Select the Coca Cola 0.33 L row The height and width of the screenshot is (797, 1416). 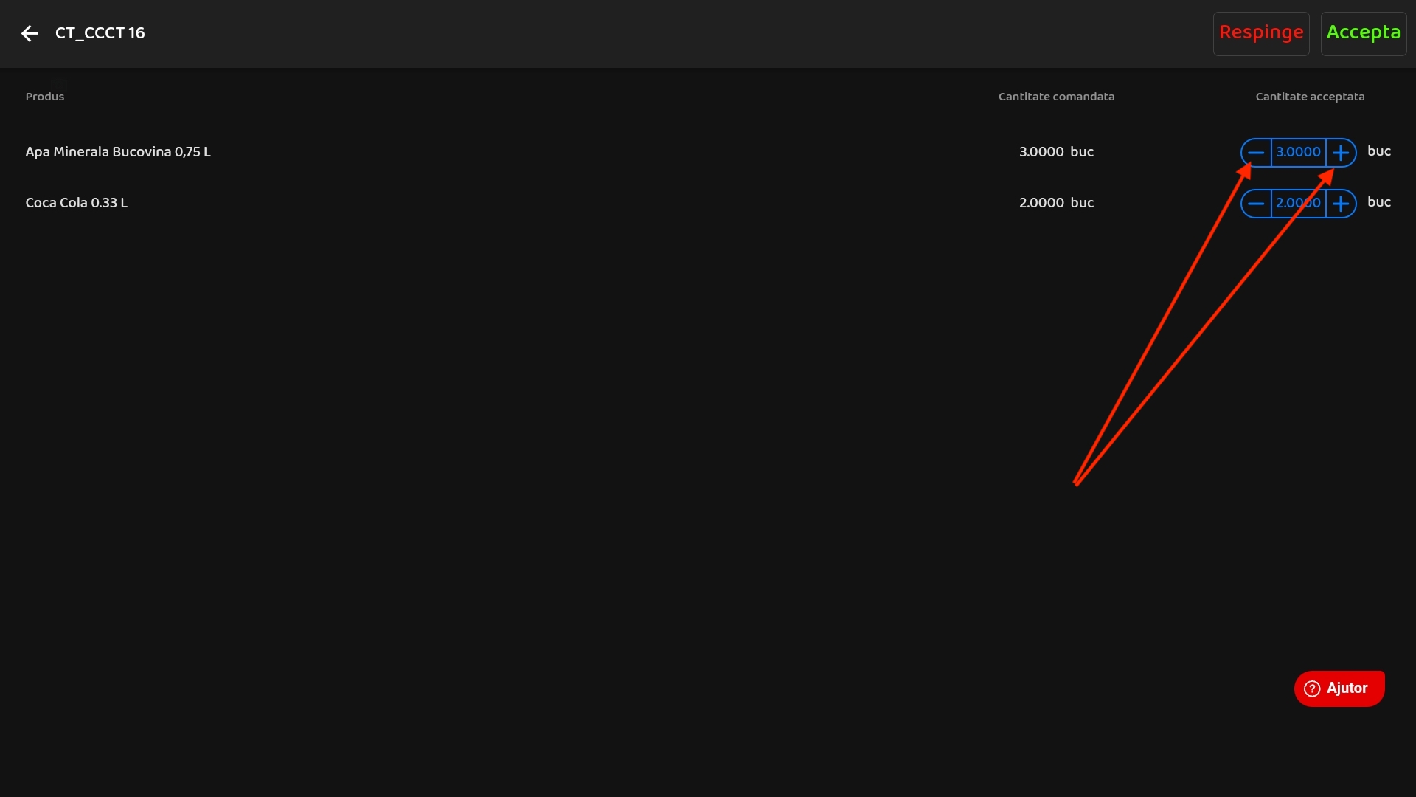pyautogui.click(x=77, y=203)
